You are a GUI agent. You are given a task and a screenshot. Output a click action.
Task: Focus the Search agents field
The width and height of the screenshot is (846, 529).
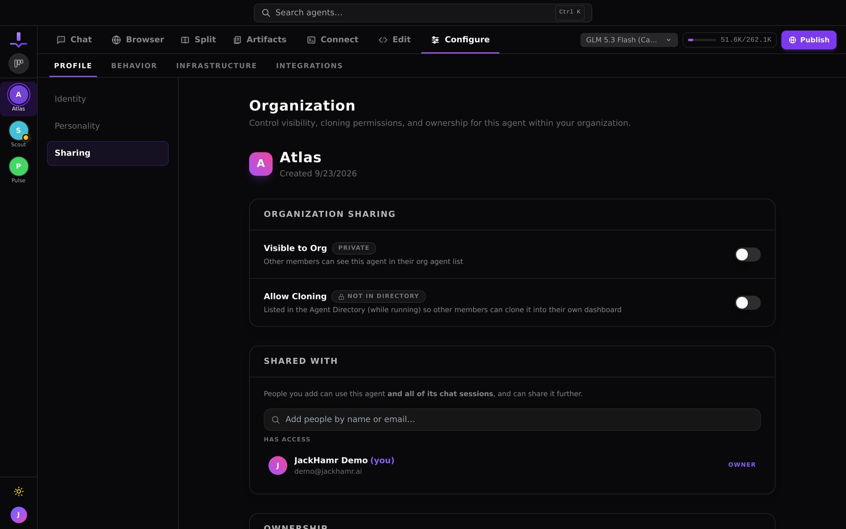(422, 13)
